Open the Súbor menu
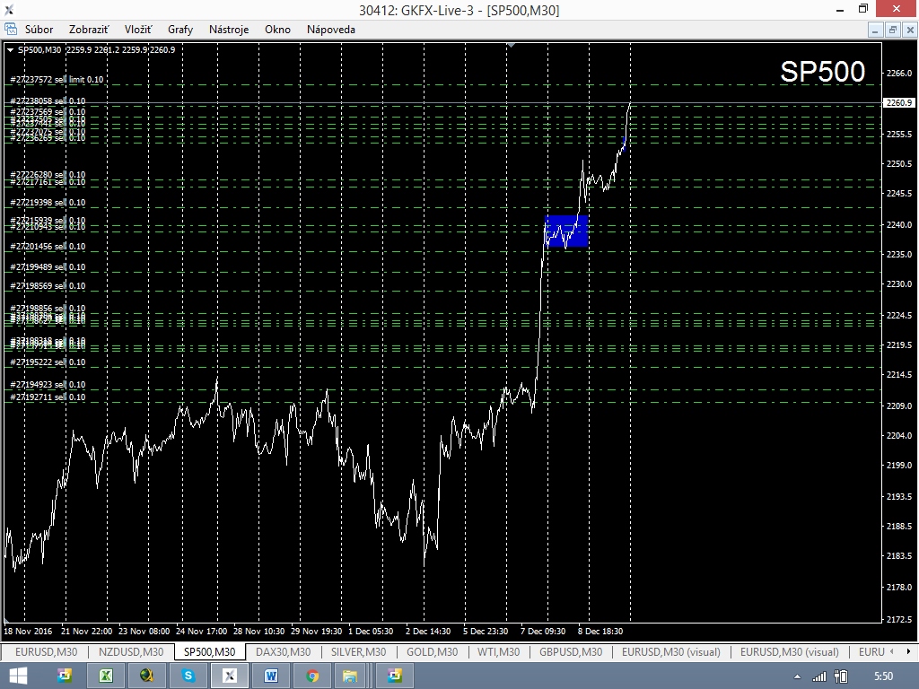 tap(39, 30)
